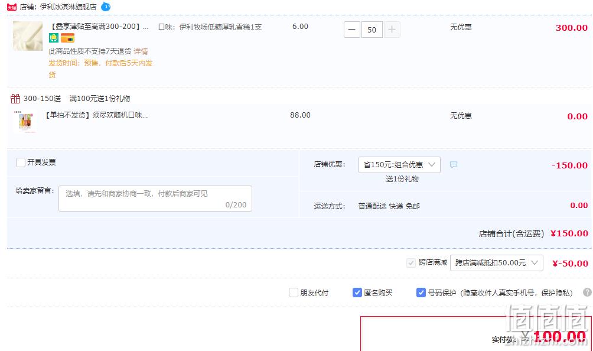This screenshot has height=351, width=593.
Task: Click the Tmall logo beside the store name
Action: point(12,7)
